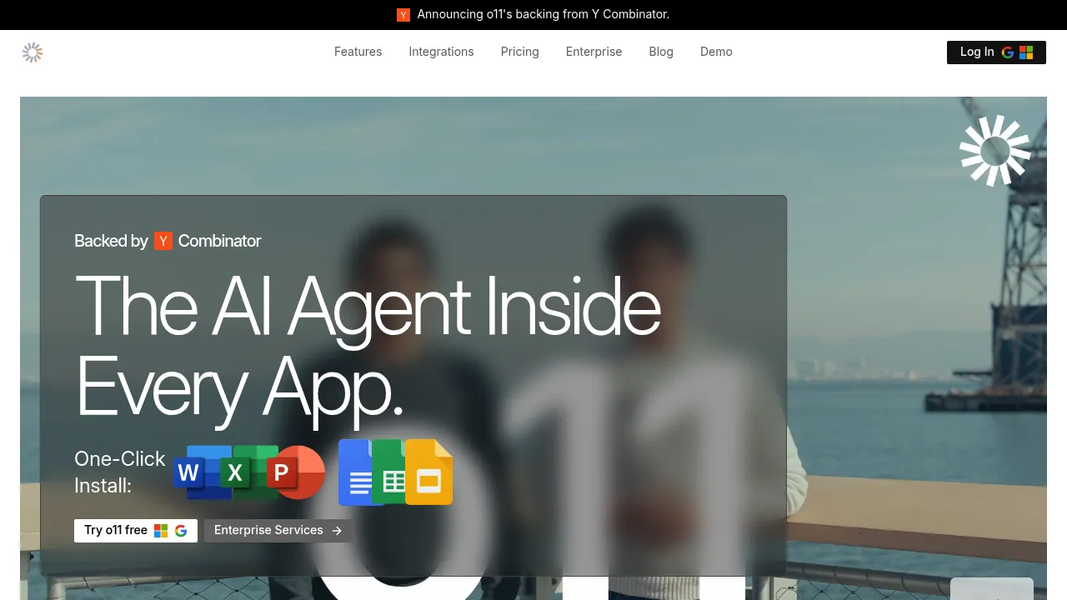Click the Google Sheets icon

391,472
